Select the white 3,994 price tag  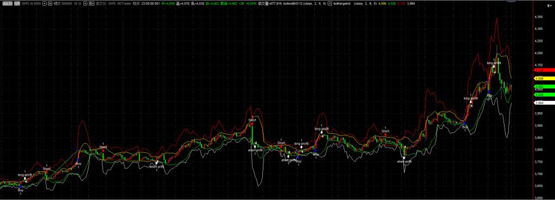click(x=544, y=102)
